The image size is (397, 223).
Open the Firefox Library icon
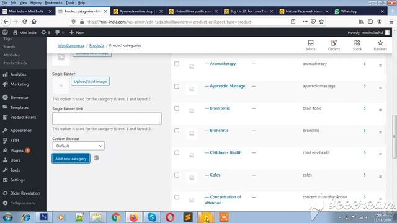tap(361, 22)
